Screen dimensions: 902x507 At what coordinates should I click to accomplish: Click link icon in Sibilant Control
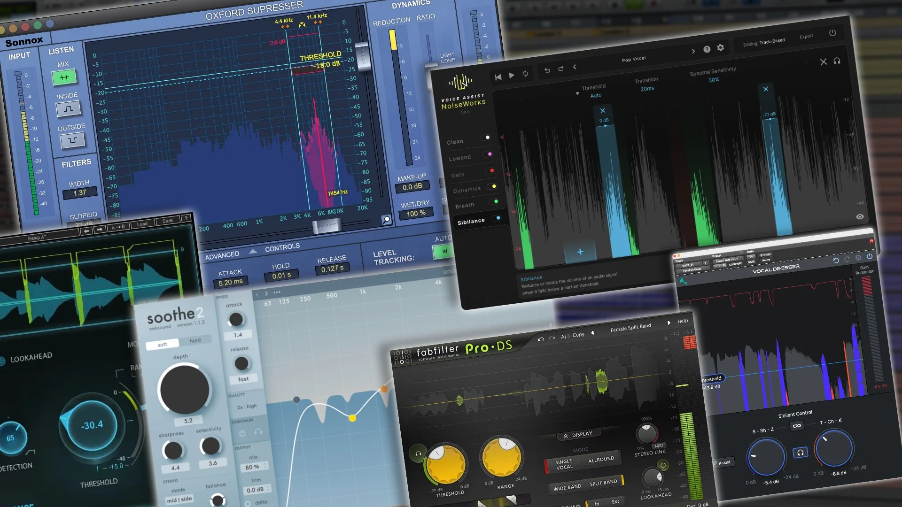pyautogui.click(x=797, y=426)
